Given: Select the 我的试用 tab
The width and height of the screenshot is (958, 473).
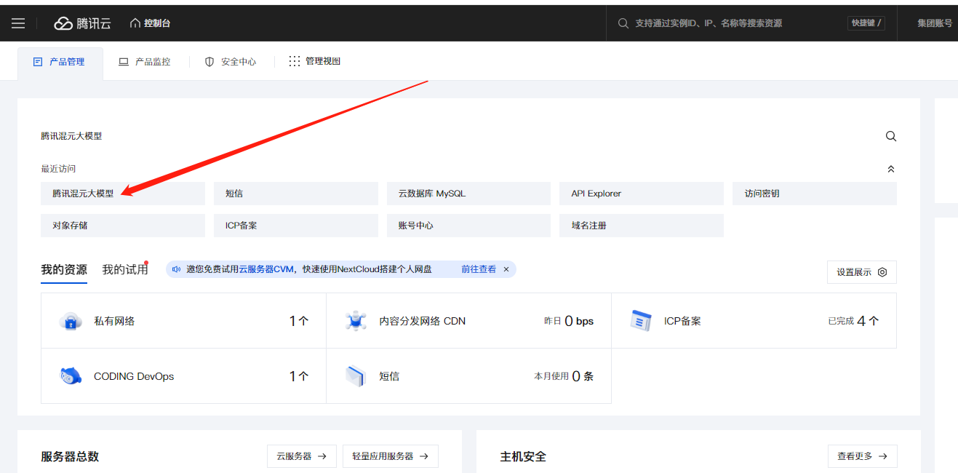Looking at the screenshot, I should click(x=124, y=269).
